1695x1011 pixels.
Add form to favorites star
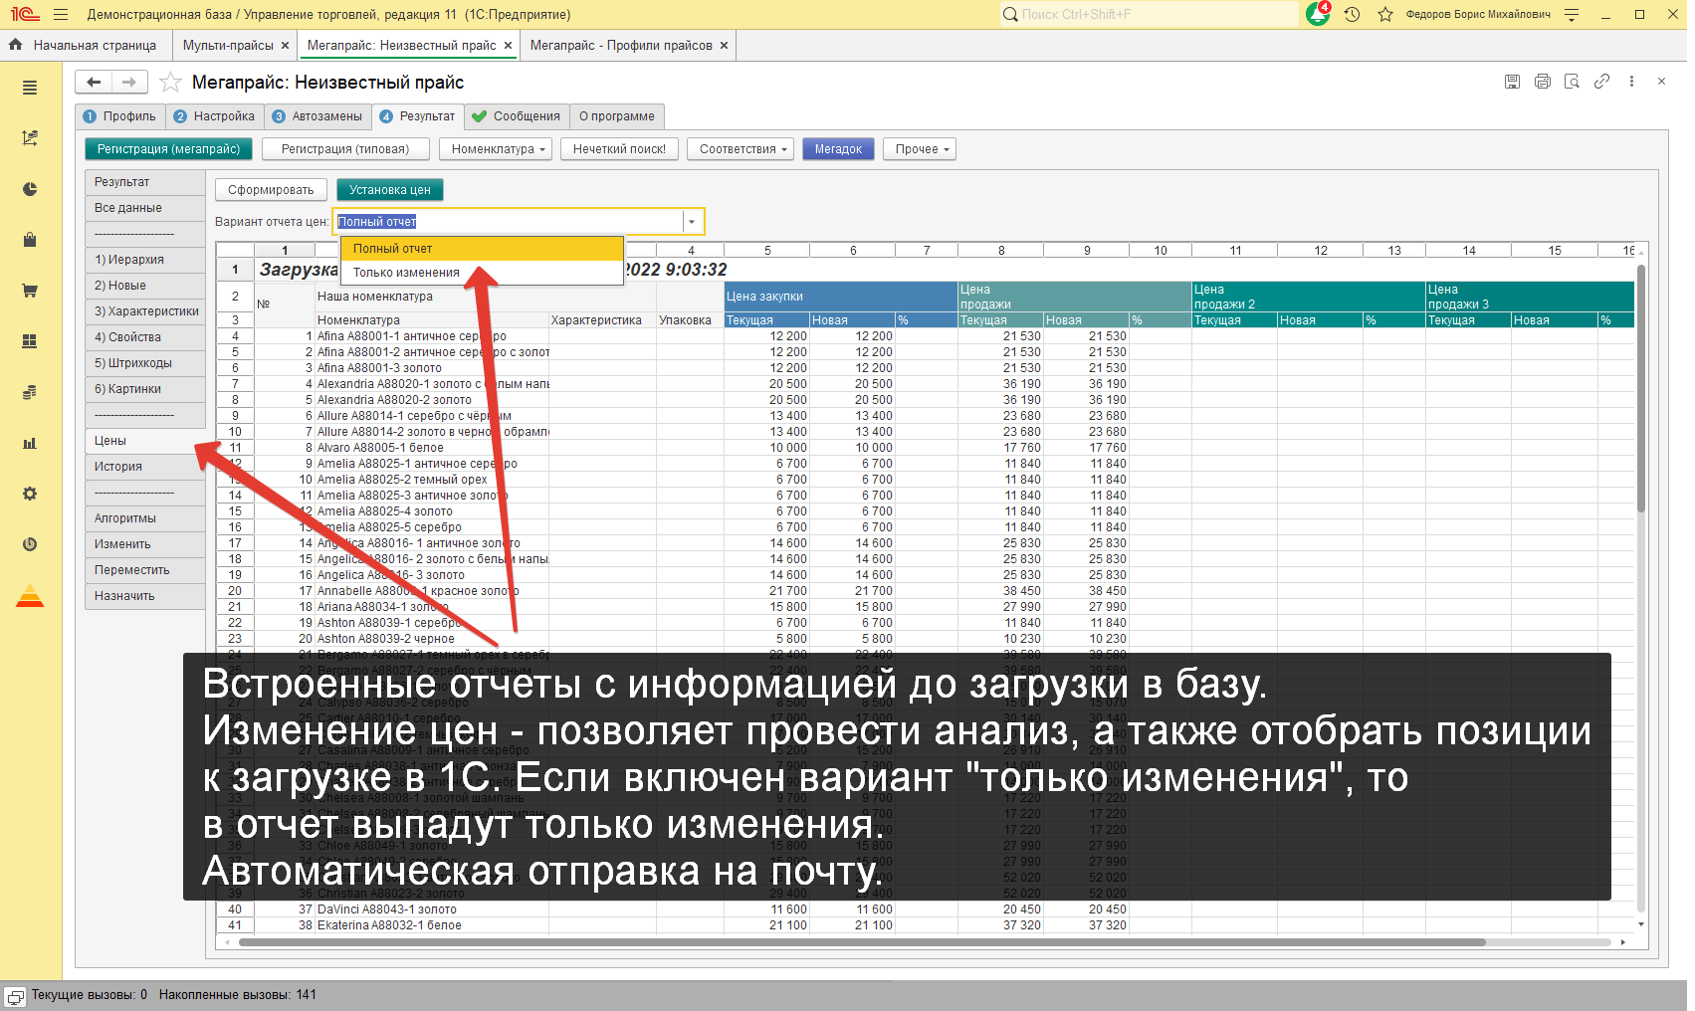pyautogui.click(x=170, y=82)
